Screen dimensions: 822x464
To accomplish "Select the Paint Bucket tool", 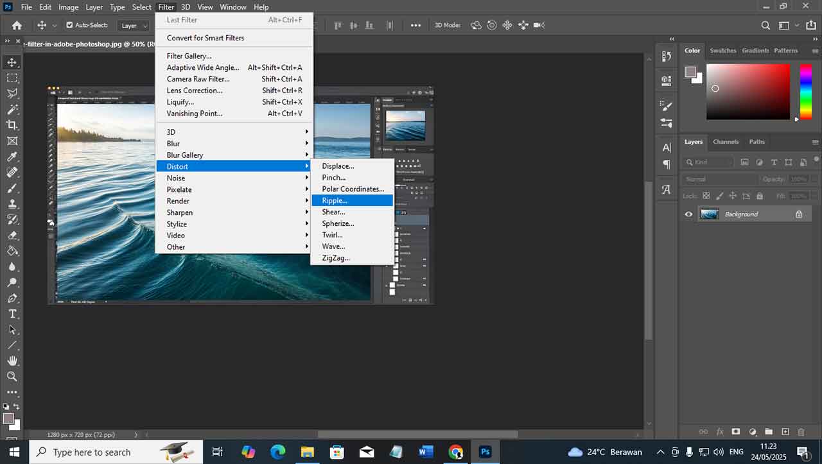I will 12,251.
